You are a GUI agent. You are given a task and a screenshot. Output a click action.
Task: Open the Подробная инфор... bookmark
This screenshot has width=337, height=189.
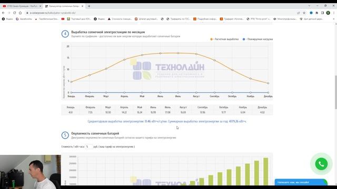[205, 19]
